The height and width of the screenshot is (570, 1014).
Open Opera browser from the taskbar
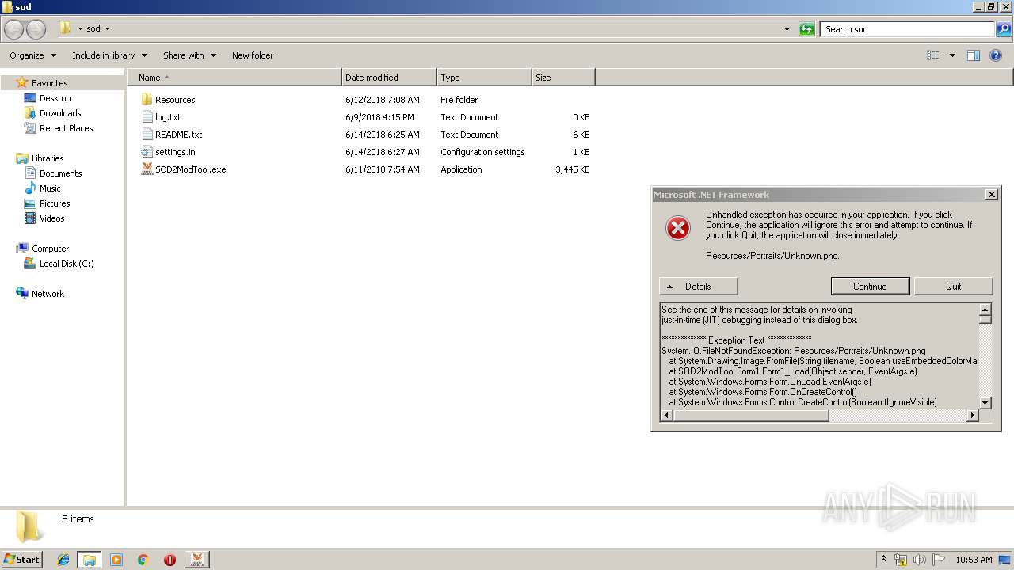point(170,560)
